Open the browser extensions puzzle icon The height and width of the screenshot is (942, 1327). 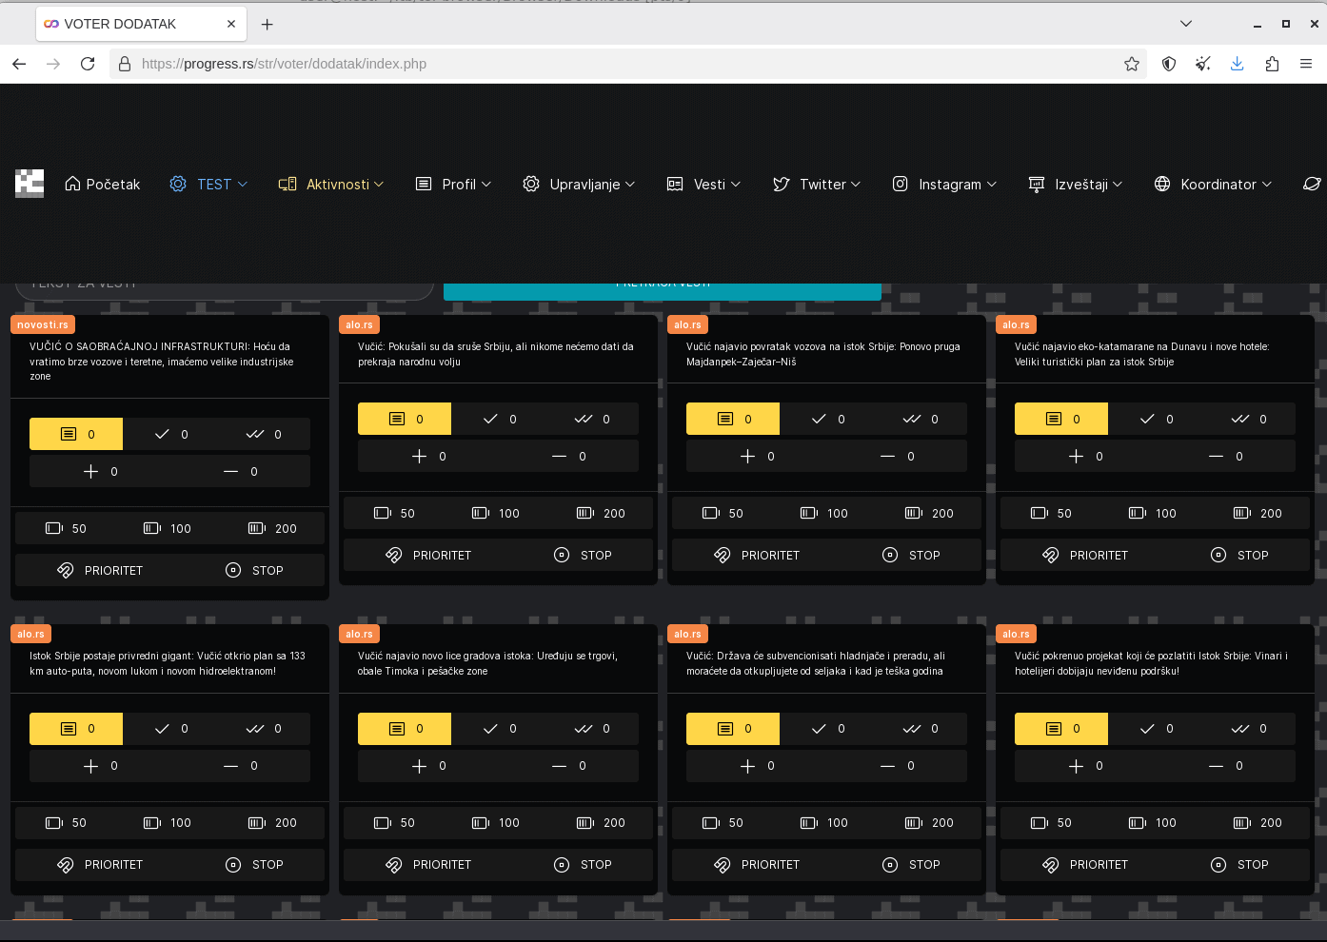[1272, 64]
